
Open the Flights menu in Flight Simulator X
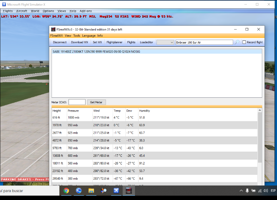pyautogui.click(x=8, y=11)
